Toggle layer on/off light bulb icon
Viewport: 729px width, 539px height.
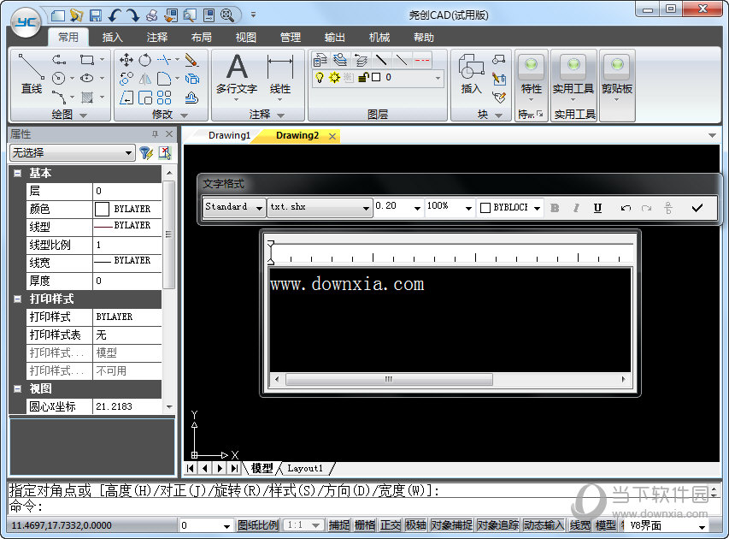tap(320, 78)
